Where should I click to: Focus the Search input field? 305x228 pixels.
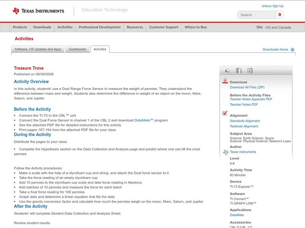(x=257, y=15)
